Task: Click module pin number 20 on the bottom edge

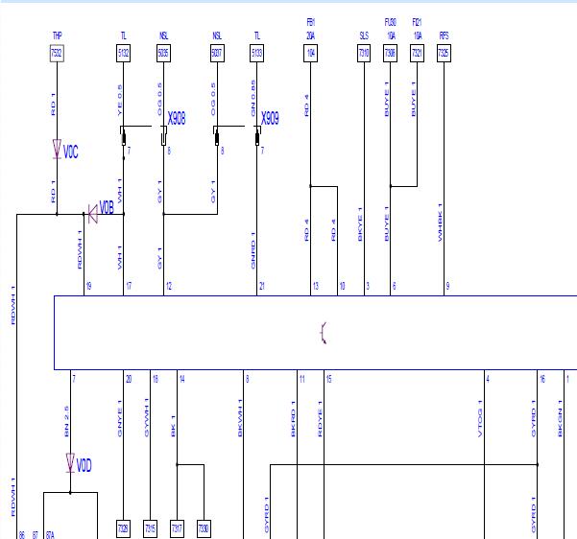Action: pyautogui.click(x=129, y=379)
